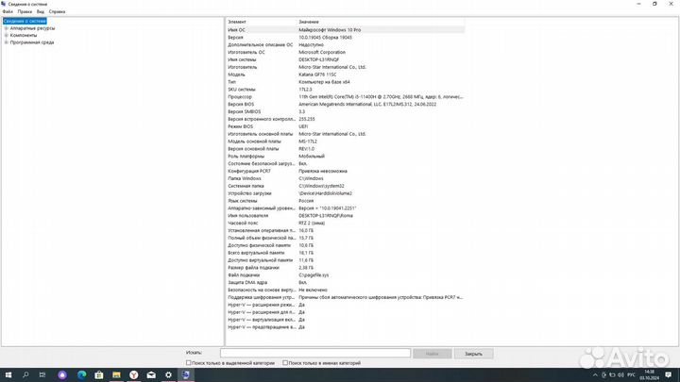Show hidden tray icons chevron
The width and height of the screenshot is (680, 382).
[595, 375]
